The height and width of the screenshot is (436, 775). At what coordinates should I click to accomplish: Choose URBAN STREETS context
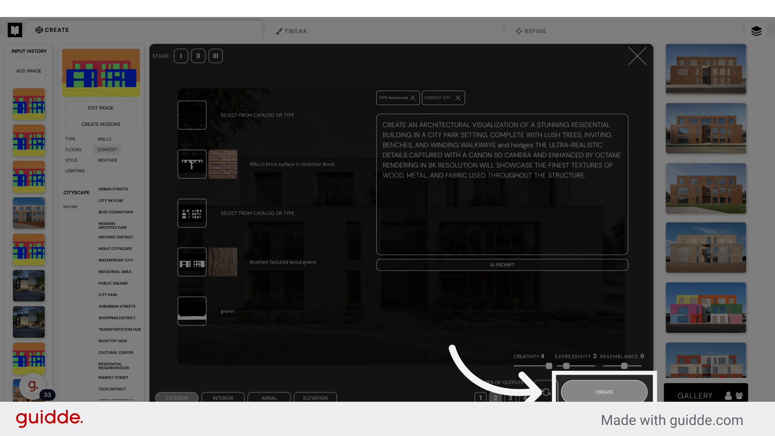(113, 189)
